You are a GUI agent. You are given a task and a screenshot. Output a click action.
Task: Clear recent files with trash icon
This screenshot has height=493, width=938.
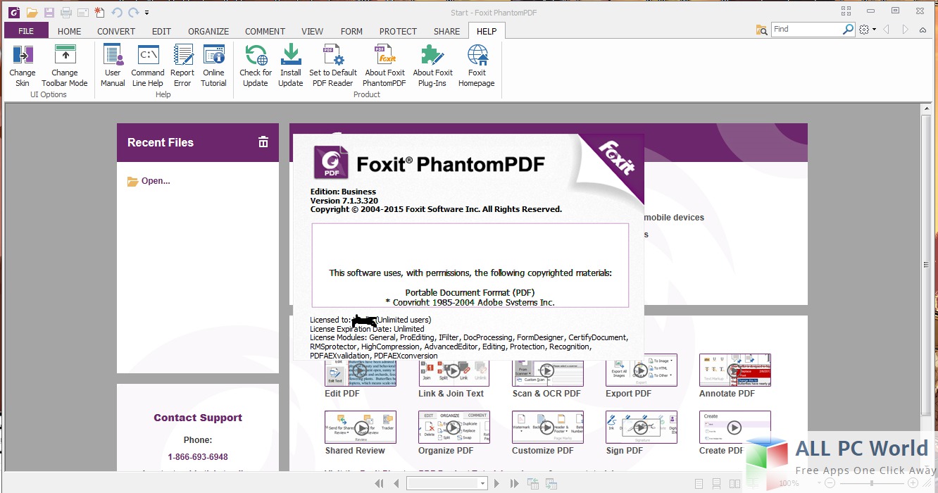tap(263, 142)
